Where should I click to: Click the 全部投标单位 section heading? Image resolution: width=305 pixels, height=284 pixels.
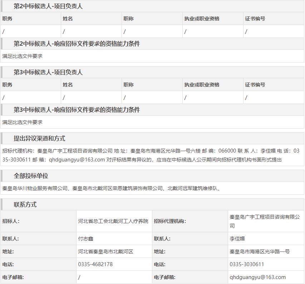(31, 176)
